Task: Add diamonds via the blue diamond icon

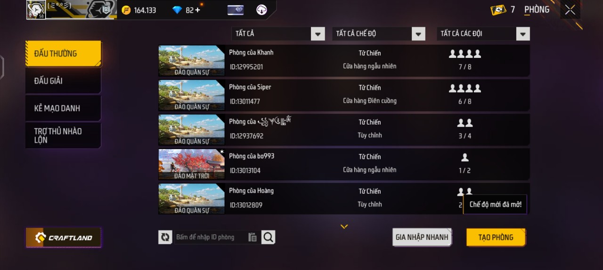Action: [x=177, y=10]
